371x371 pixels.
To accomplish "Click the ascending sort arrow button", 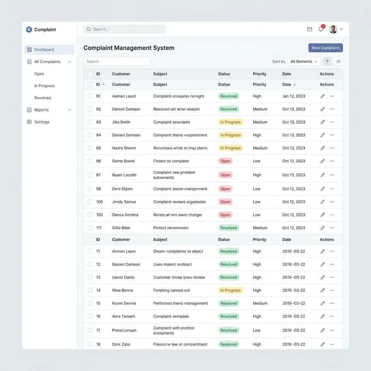I will pos(327,61).
